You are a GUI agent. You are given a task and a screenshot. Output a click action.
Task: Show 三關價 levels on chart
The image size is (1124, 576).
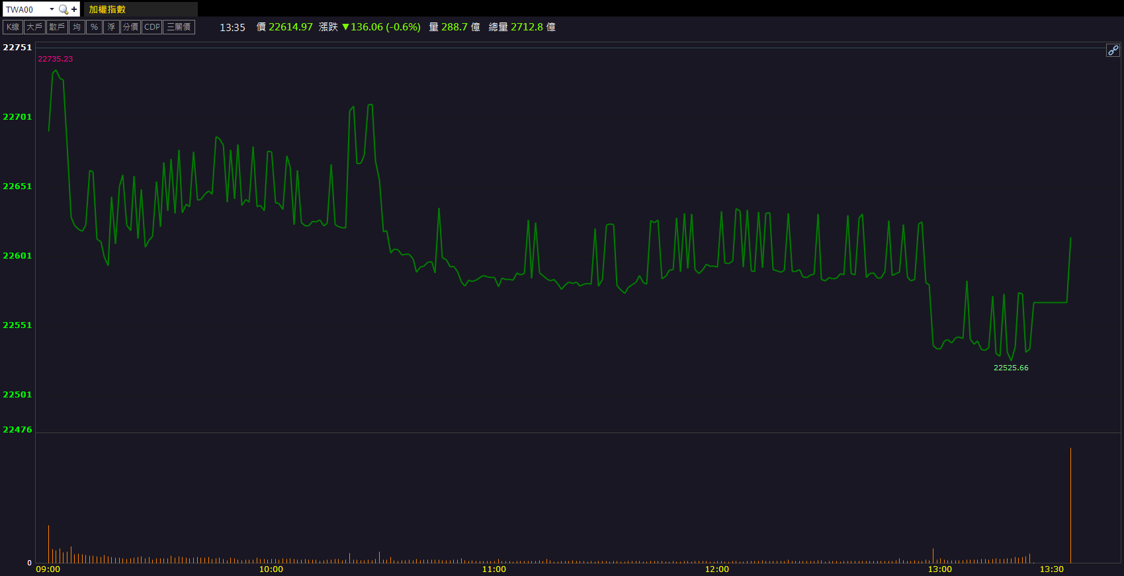pos(179,27)
